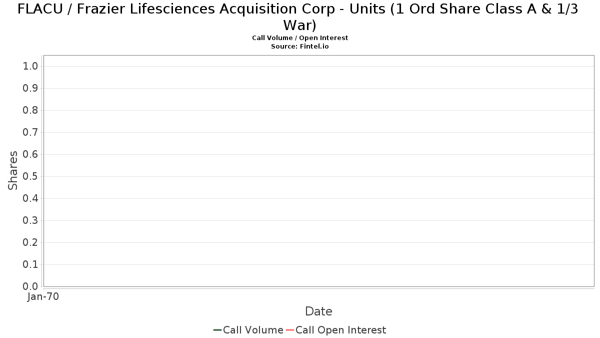This screenshot has height=338, width=600.
Task: Toggle the Call Volume legend label
Action: (x=253, y=330)
